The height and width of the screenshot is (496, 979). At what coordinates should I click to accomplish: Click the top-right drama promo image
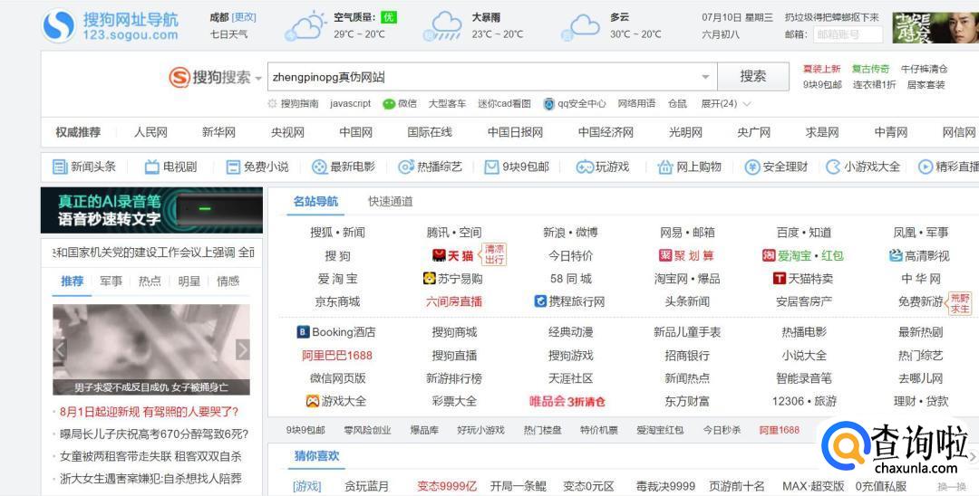click(935, 28)
